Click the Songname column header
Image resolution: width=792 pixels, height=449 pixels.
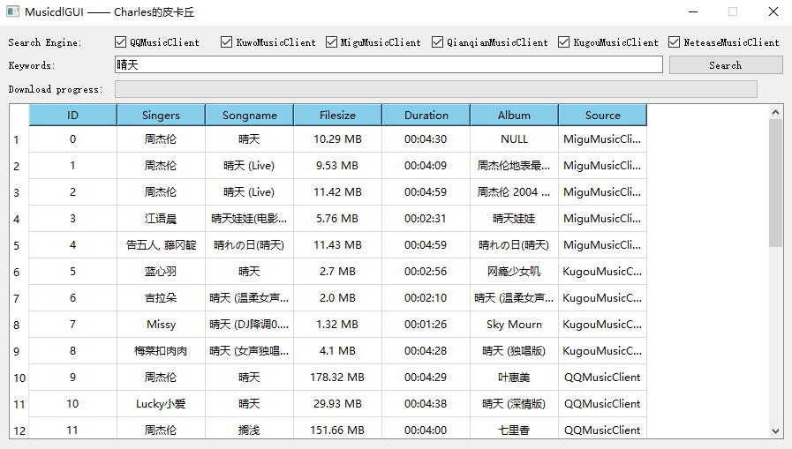pos(249,115)
